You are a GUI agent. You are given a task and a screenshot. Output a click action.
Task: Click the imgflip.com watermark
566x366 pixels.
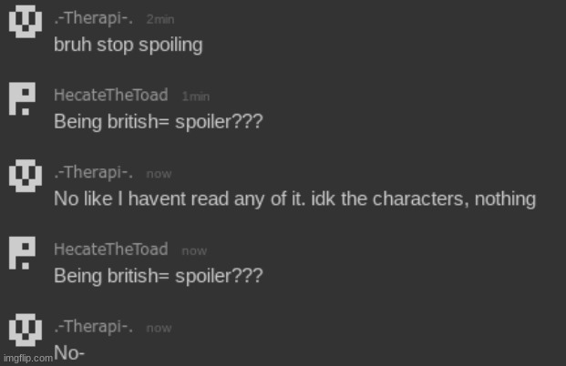pyautogui.click(x=27, y=359)
